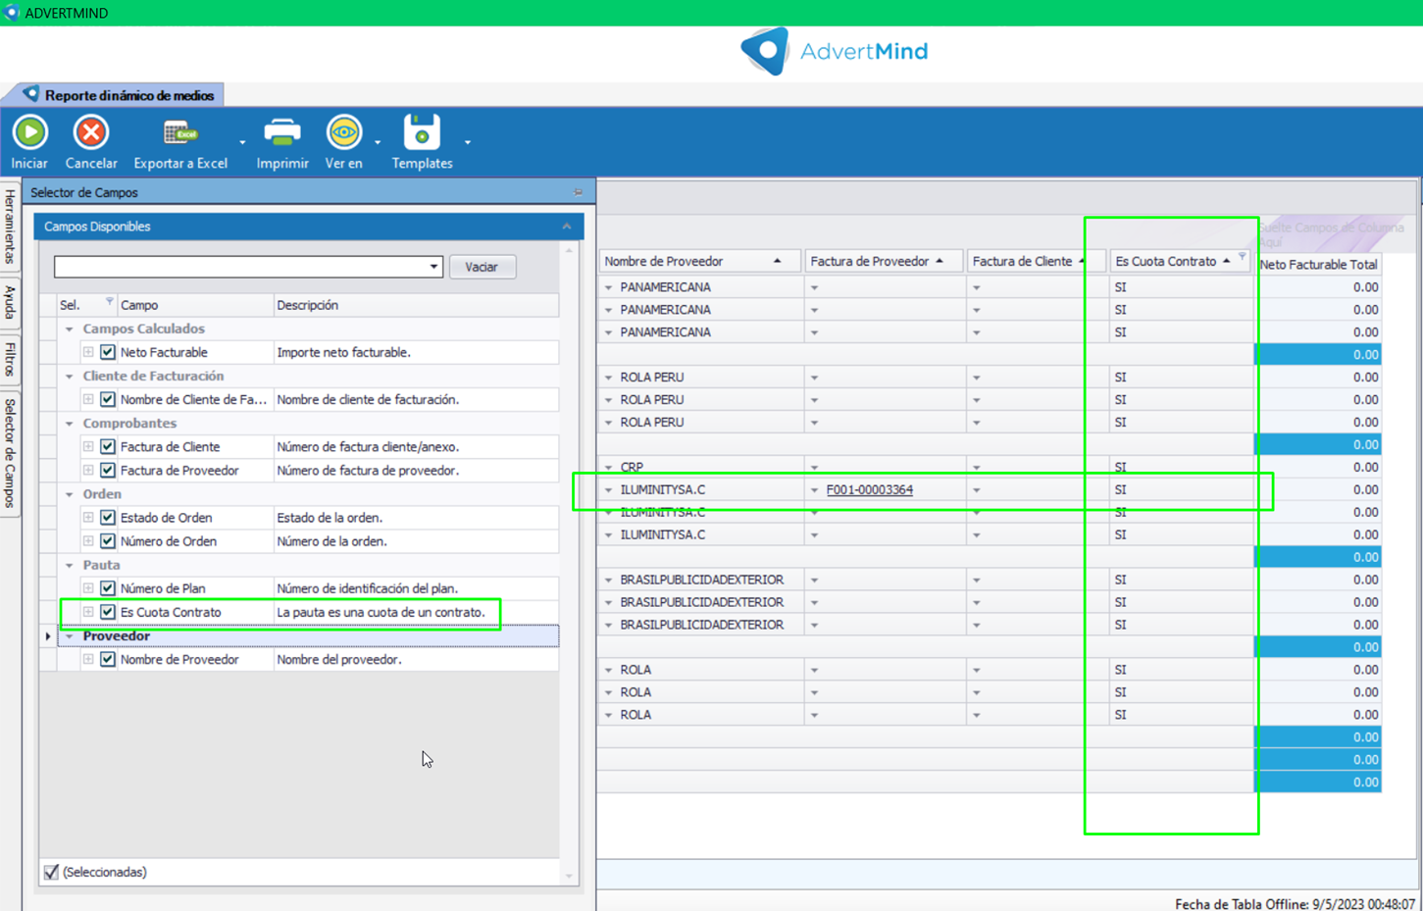Screen dimensions: 1423x911
Task: Click the Cancelar red X icon
Action: pyautogui.click(x=91, y=132)
